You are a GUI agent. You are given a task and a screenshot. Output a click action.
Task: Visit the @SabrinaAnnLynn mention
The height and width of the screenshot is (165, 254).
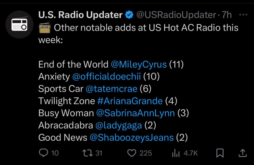coord(135,113)
